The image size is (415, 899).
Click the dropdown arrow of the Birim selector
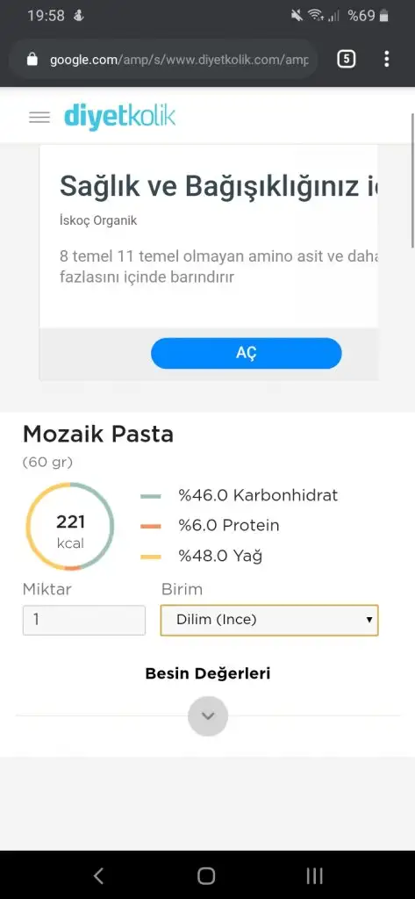[x=369, y=620]
